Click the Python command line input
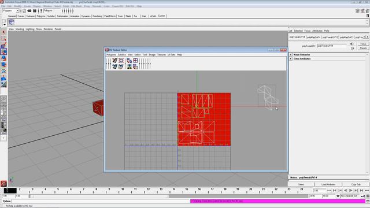 101,201
